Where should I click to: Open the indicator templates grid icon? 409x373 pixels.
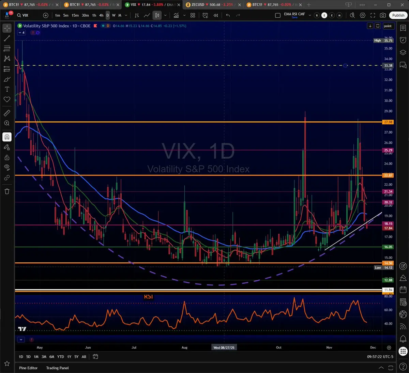pyautogui.click(x=193, y=15)
